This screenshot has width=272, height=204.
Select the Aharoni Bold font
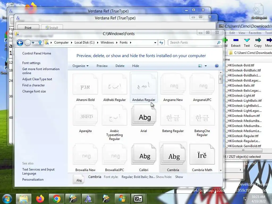(85, 87)
